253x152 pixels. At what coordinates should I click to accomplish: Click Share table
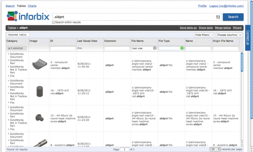206,28
